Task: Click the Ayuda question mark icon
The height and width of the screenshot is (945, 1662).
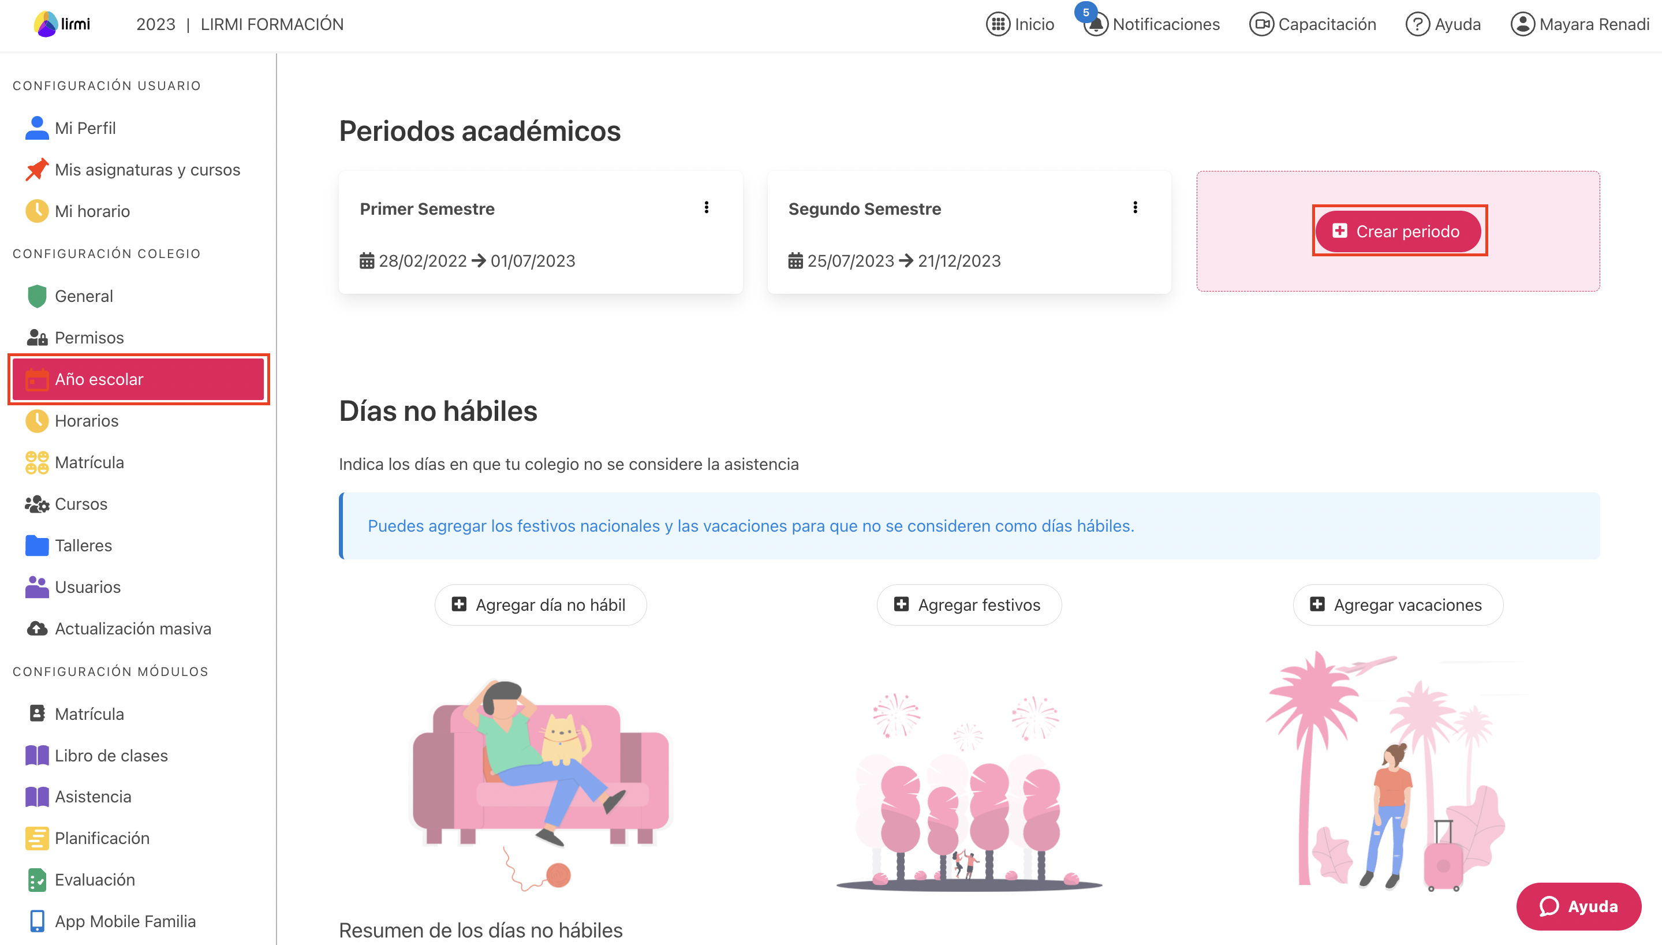Action: pyautogui.click(x=1417, y=24)
